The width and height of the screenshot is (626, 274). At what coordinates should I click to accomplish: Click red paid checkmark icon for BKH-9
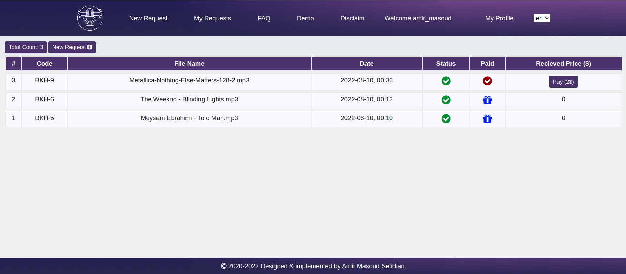pyautogui.click(x=487, y=81)
